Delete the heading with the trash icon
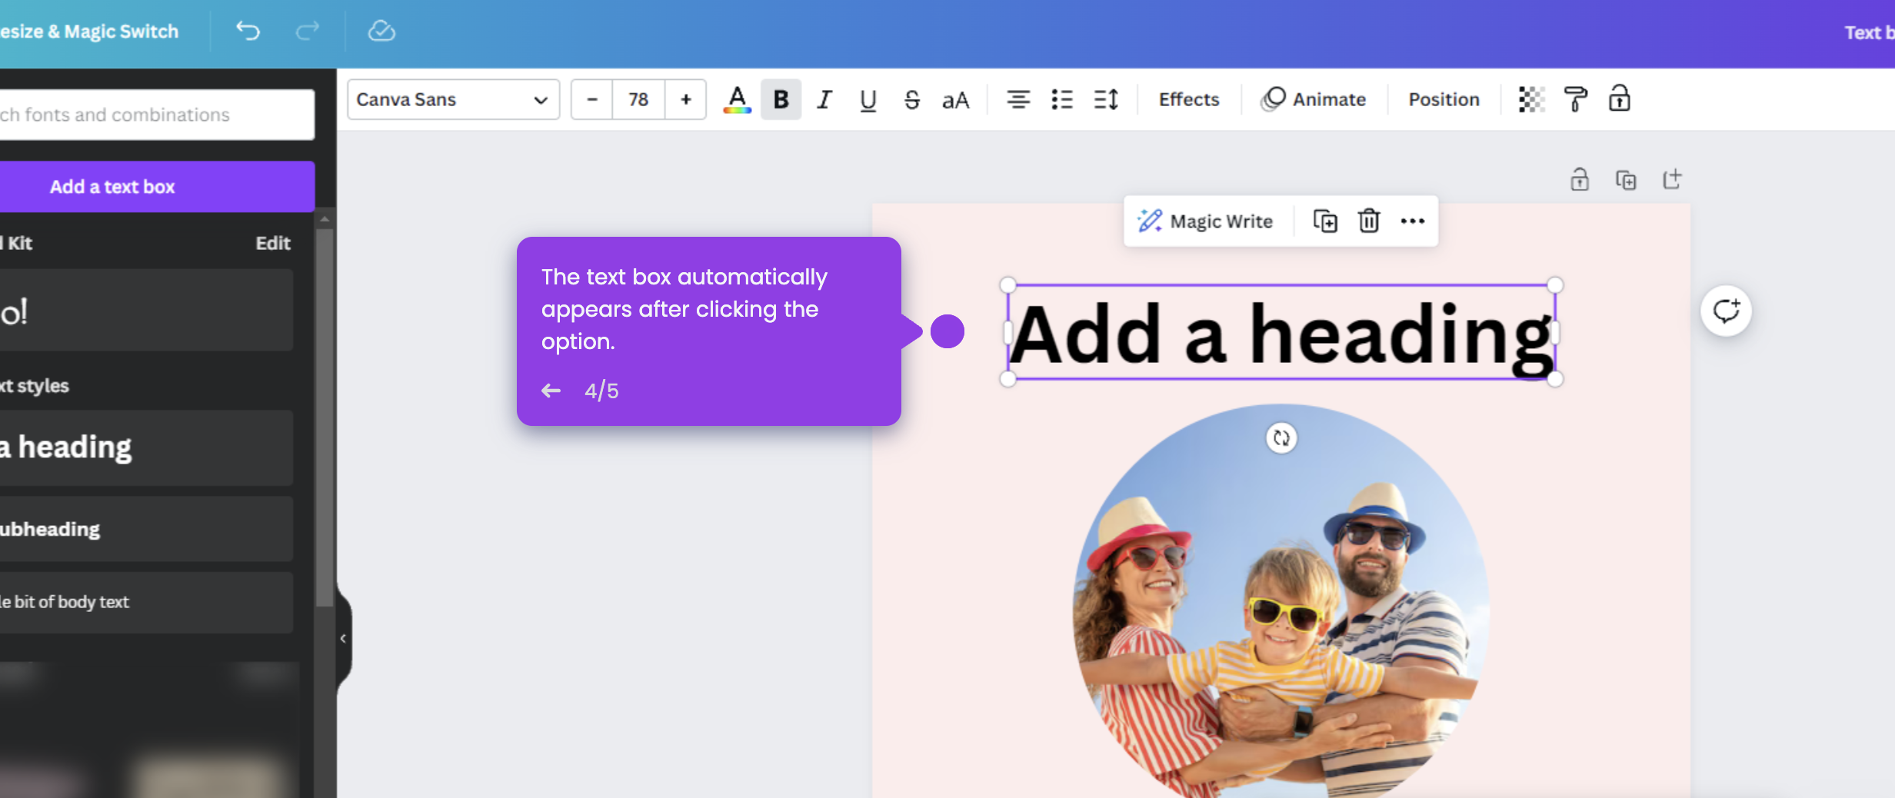Screen dimensions: 1895x798 (1368, 221)
